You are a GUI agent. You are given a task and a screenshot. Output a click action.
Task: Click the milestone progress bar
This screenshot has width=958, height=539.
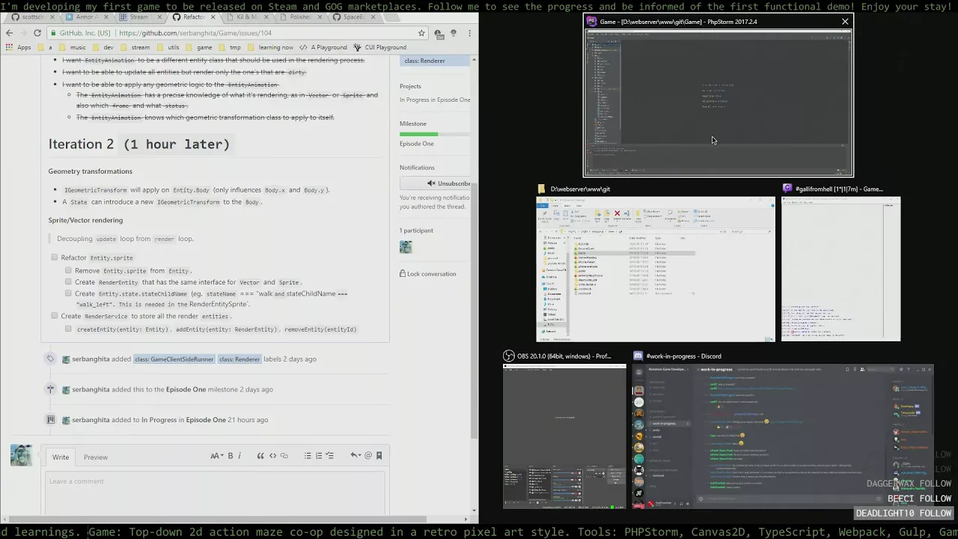[x=435, y=134]
